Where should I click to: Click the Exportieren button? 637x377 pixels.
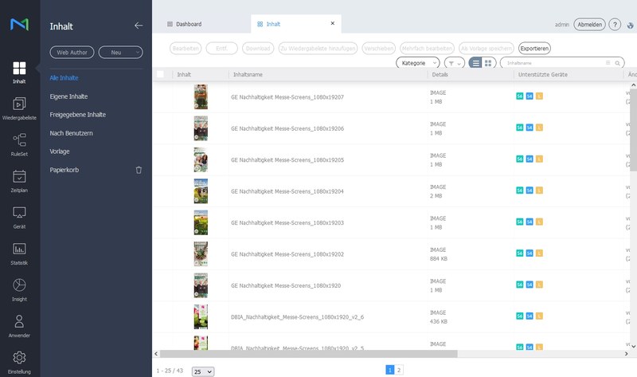(534, 48)
